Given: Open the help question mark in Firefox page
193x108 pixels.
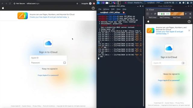Looking at the screenshot, I should pos(189,22).
